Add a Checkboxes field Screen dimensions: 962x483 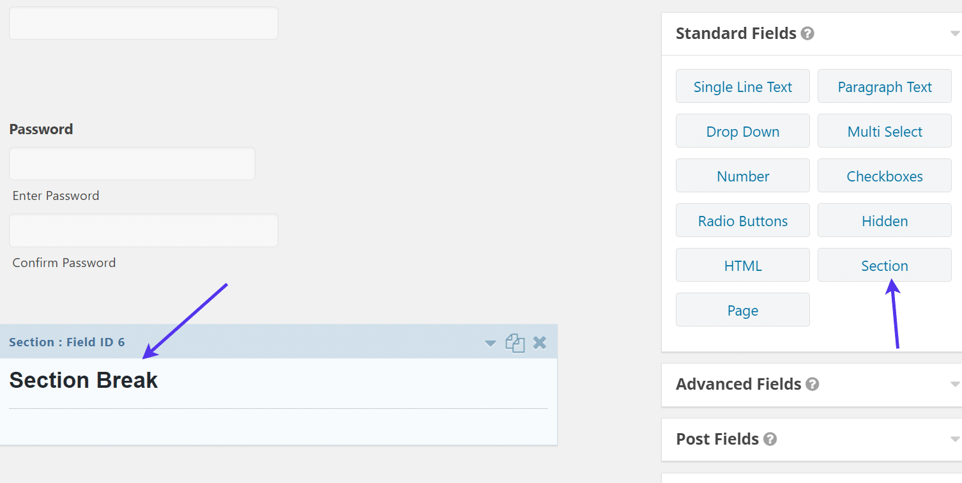click(884, 175)
